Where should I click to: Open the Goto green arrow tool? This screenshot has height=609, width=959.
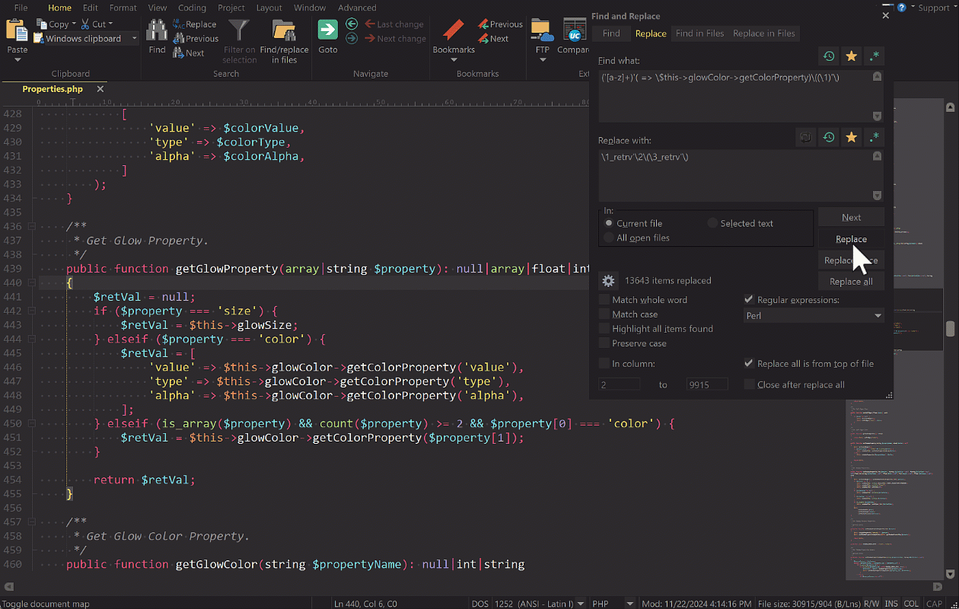328,30
